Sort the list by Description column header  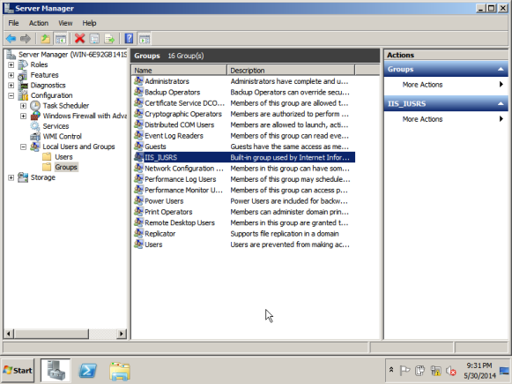click(x=291, y=70)
